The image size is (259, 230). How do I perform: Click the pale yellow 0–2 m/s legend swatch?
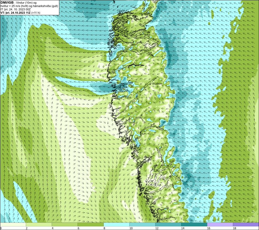click(13, 225)
